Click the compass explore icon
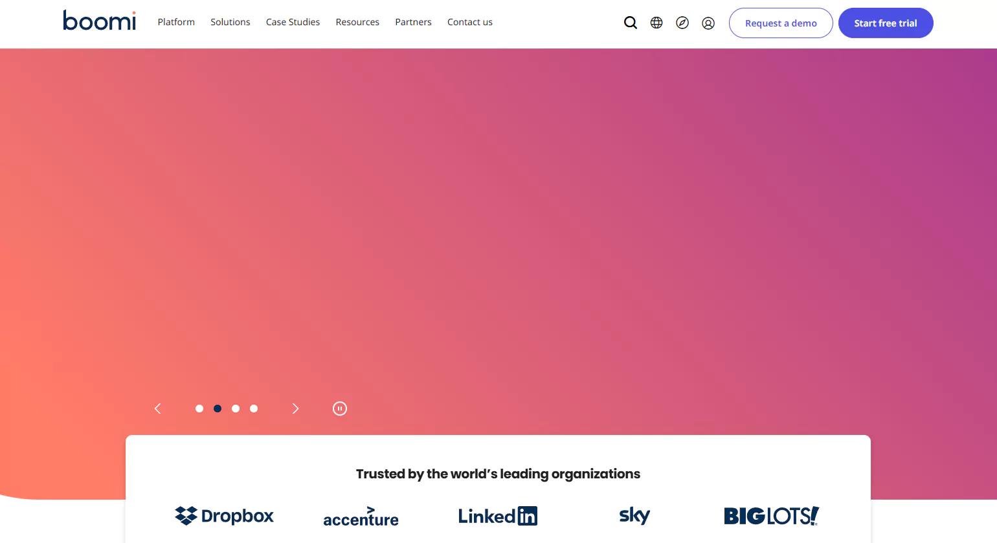Screen dimensions: 997x543 click(x=682, y=23)
